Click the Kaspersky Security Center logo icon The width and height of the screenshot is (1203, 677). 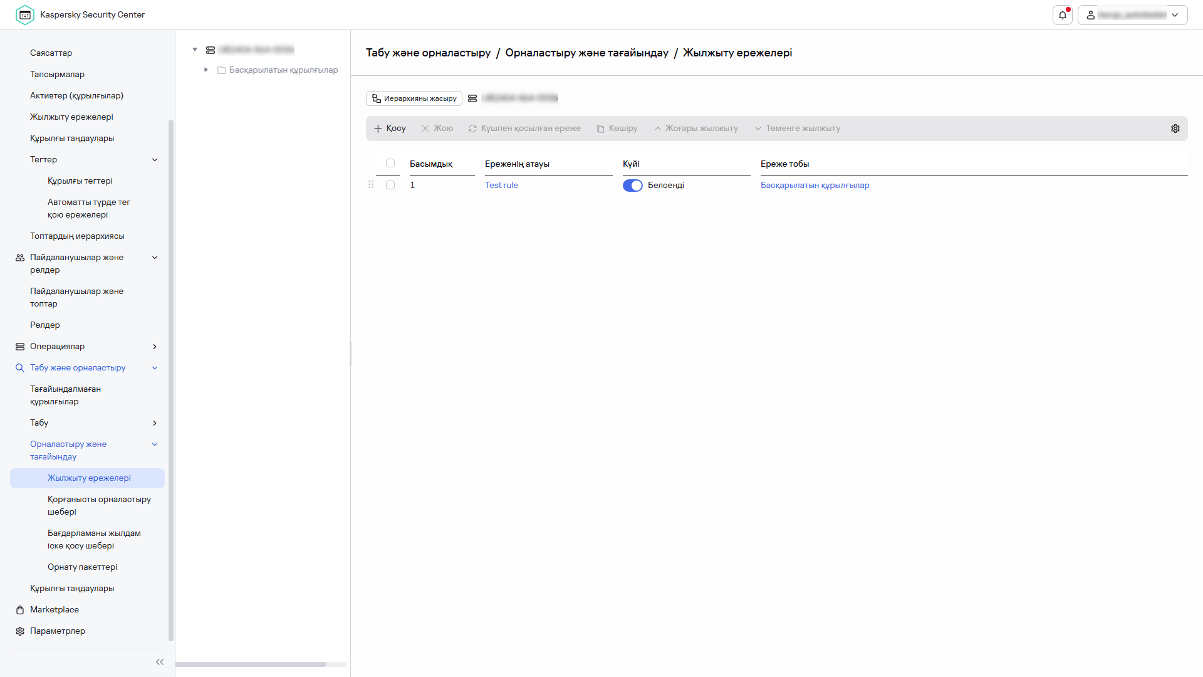[25, 14]
